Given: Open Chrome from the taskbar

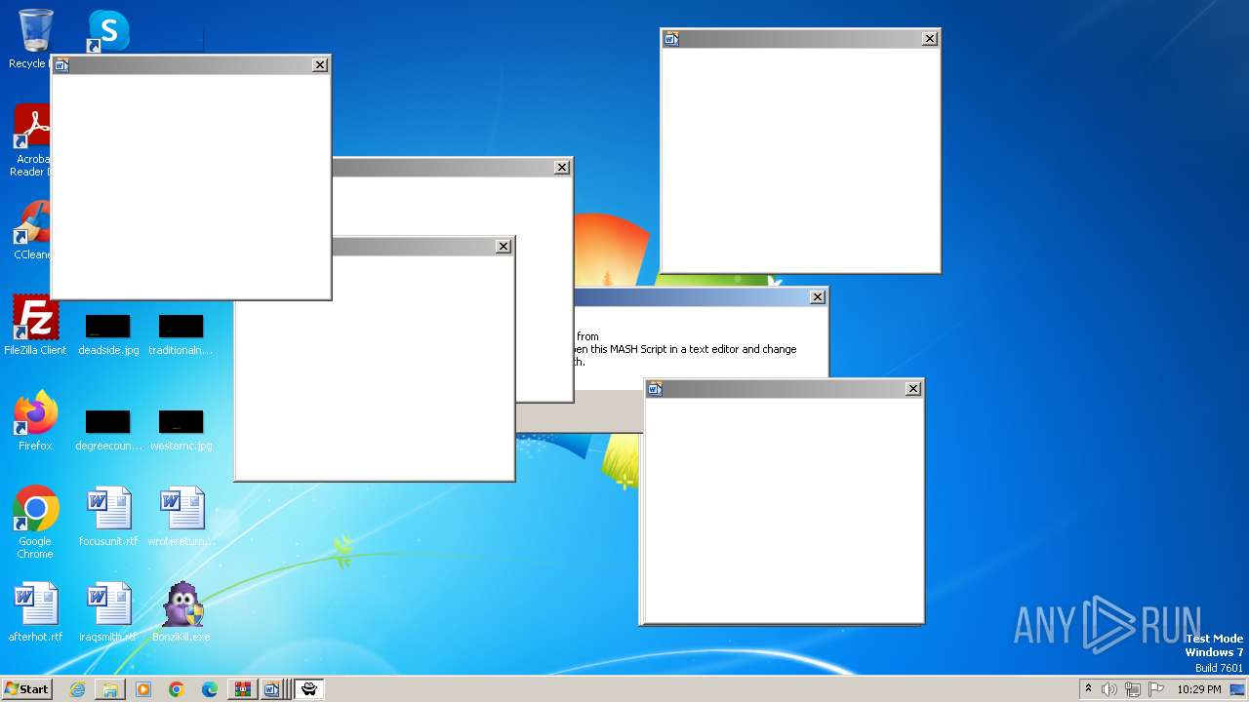Looking at the screenshot, I should [x=177, y=689].
